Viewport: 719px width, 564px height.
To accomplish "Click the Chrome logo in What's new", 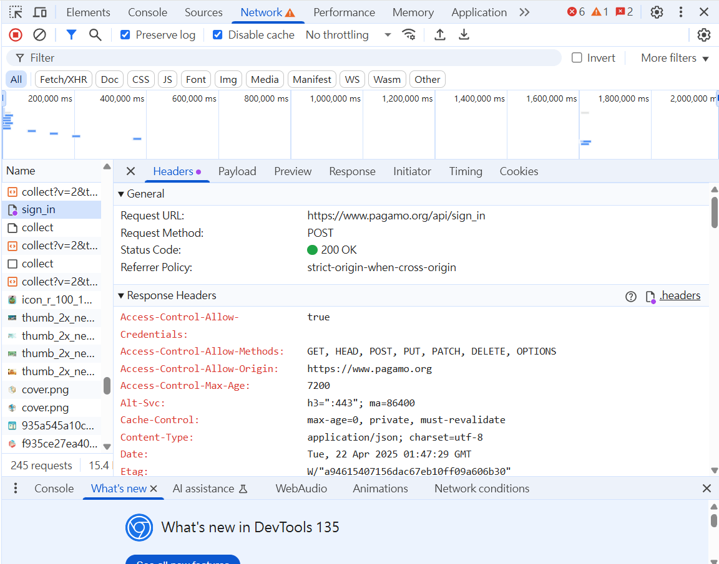I will (139, 527).
